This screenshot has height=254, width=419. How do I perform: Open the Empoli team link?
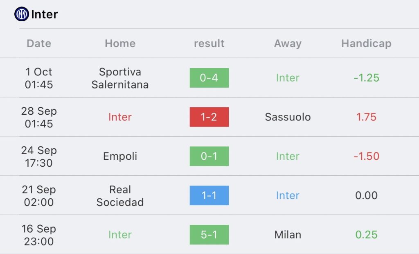point(120,156)
